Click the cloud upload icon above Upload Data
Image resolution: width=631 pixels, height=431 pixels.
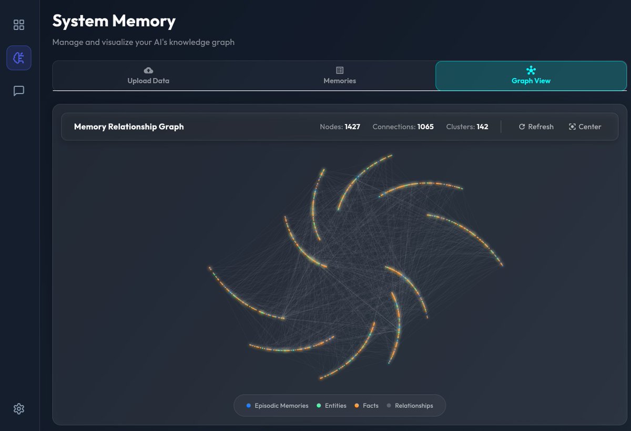click(x=148, y=69)
